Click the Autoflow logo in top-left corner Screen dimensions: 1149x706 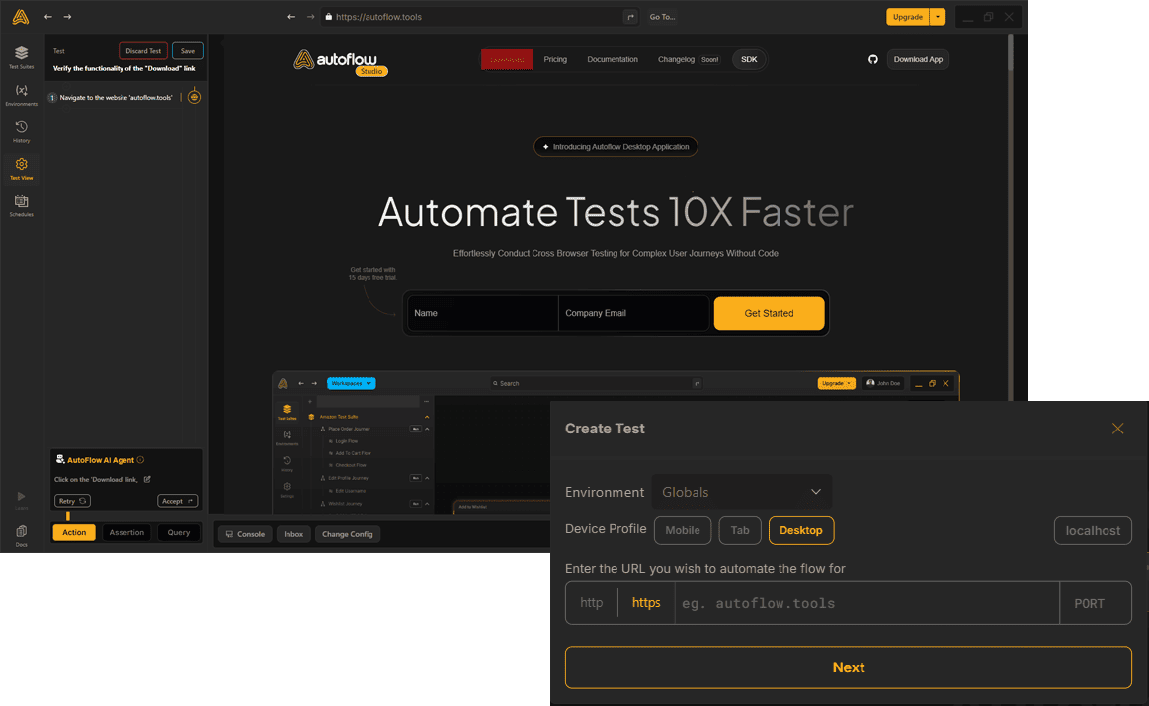(x=21, y=16)
